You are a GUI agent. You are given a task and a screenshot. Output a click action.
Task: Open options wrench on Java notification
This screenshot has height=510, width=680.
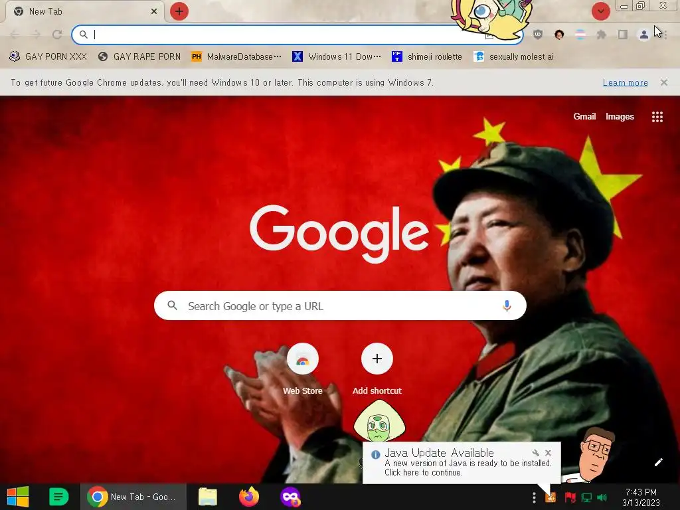click(536, 453)
